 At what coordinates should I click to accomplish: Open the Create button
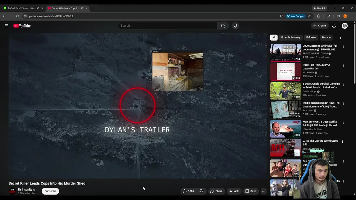[x=319, y=26]
